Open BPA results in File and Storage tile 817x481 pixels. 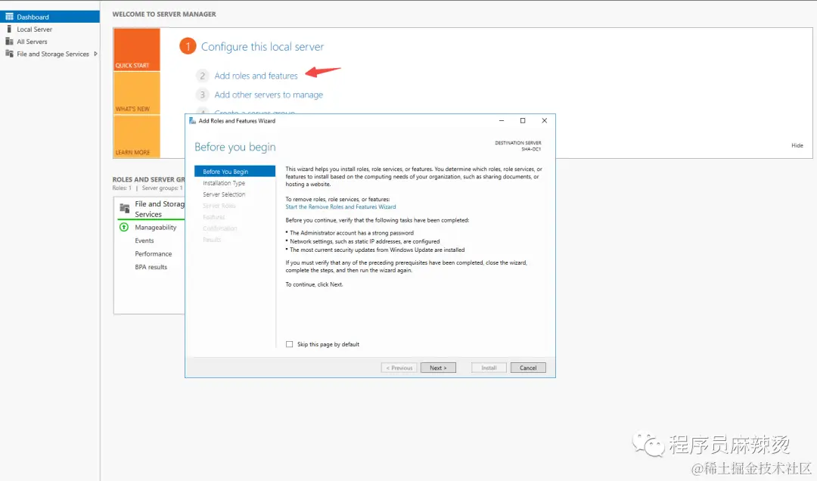tap(151, 267)
